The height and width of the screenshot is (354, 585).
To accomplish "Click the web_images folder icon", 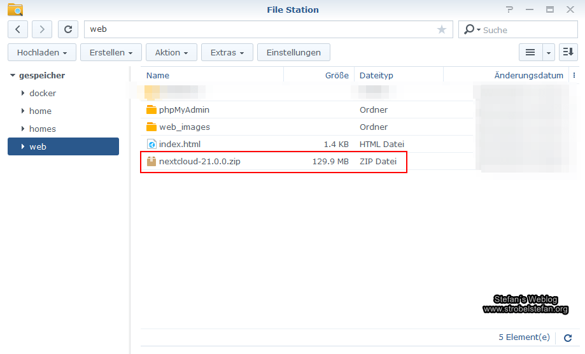I will tap(151, 127).
